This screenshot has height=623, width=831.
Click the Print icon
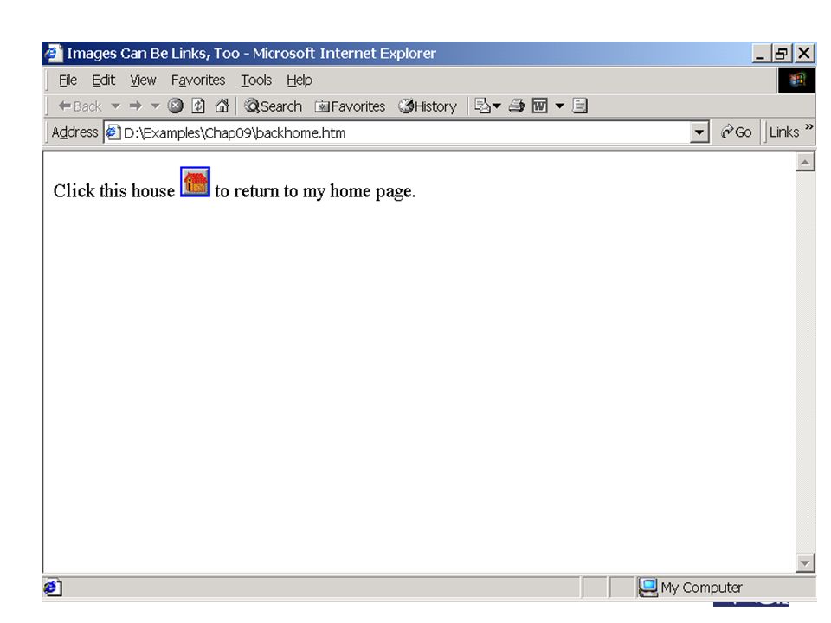click(x=516, y=106)
